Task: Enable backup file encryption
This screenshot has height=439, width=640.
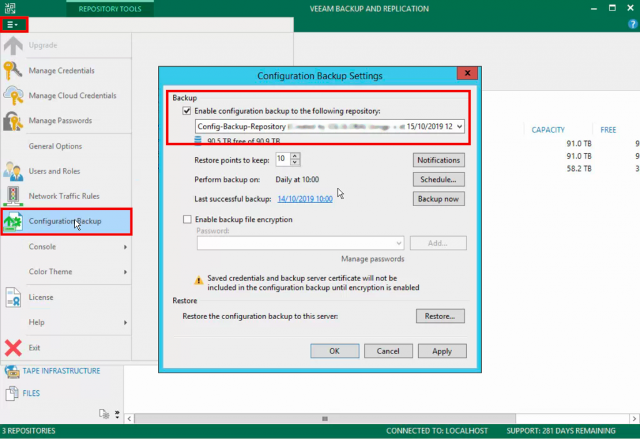Action: (x=186, y=219)
